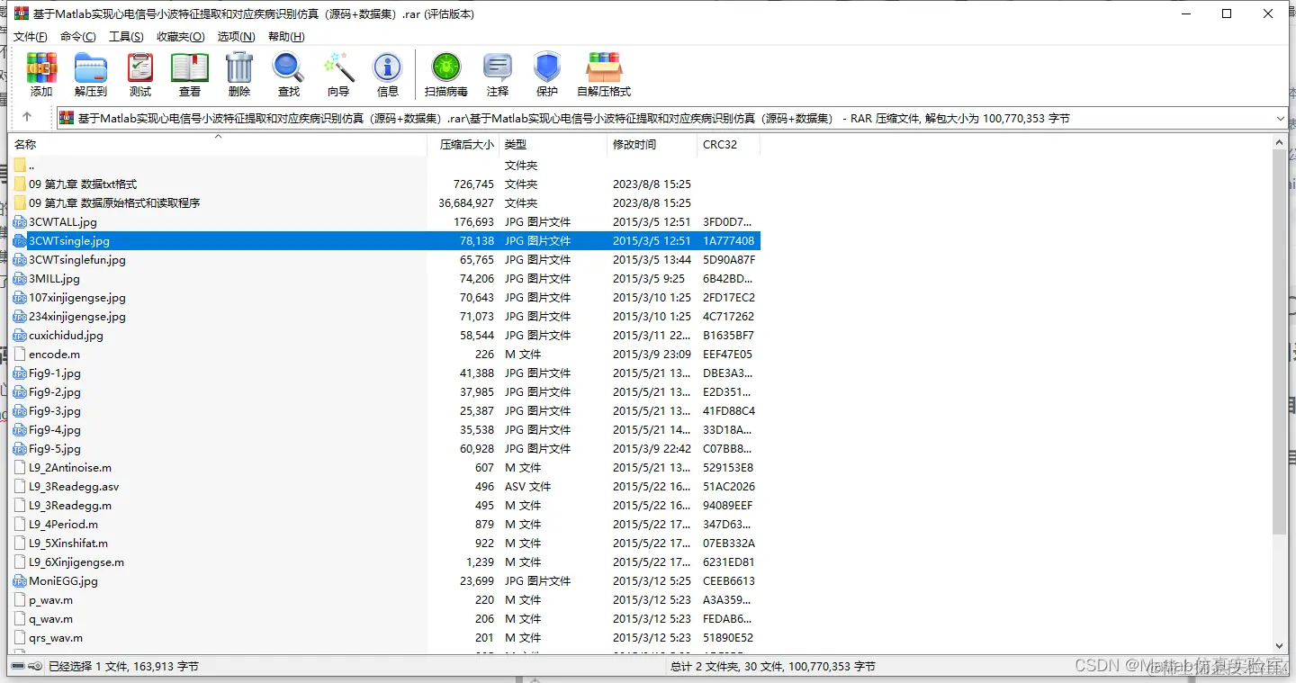Run 扫描病毒 (virus scan) icon

click(445, 74)
